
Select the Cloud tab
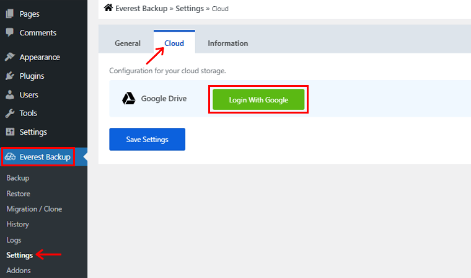(174, 43)
